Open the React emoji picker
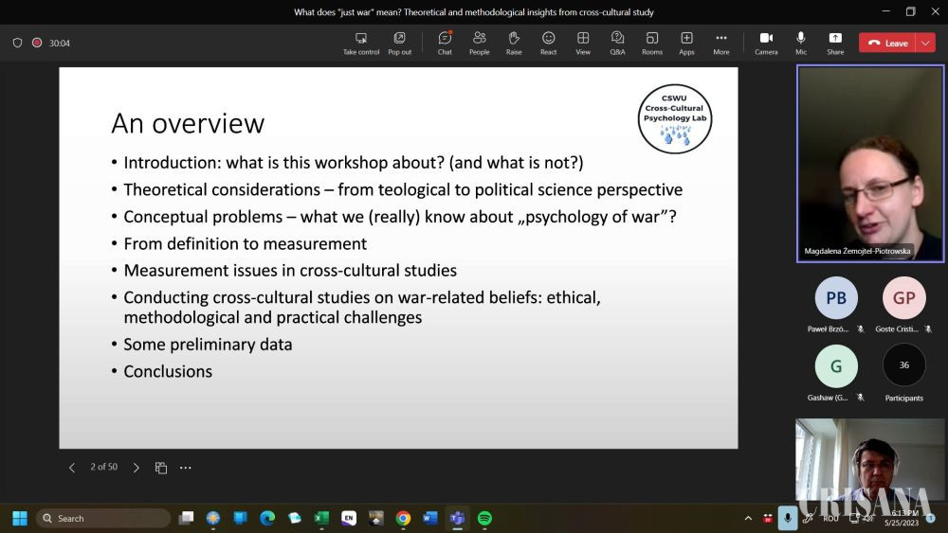Screen dimensions: 948x533 (548, 43)
